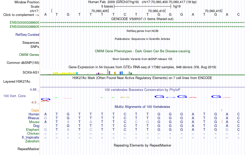Screen dimensions: 245x155
Task: Click the Scale track label
Action: [35, 6]
